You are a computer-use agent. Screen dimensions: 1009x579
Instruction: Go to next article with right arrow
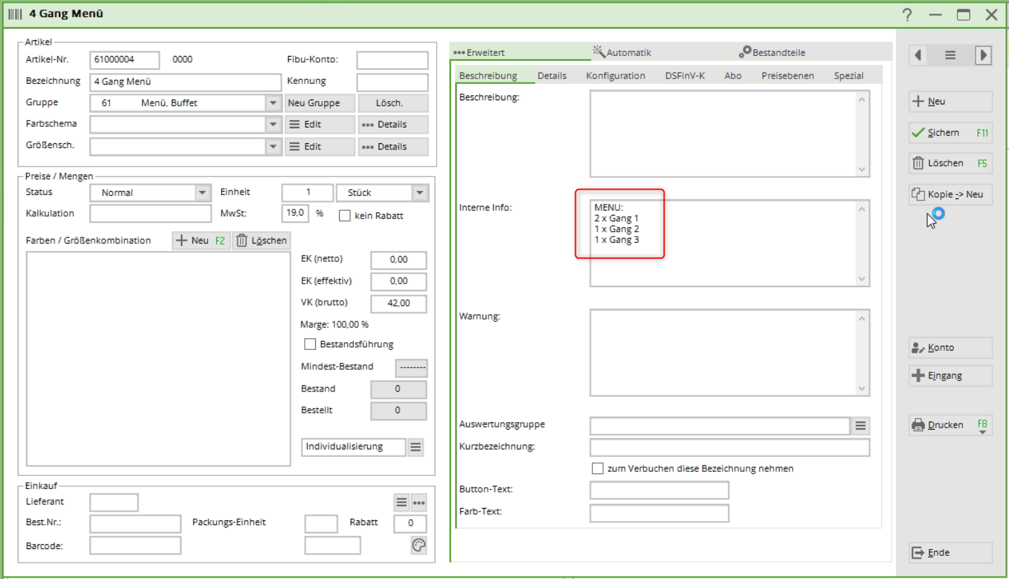(x=983, y=55)
